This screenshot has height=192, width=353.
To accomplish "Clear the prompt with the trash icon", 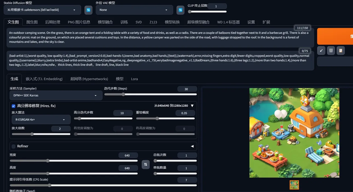I will click(x=331, y=50).
